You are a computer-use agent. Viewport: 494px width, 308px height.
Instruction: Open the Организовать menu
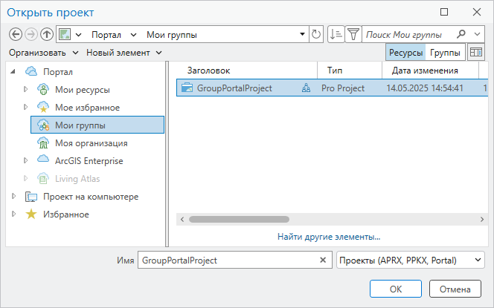coord(44,53)
